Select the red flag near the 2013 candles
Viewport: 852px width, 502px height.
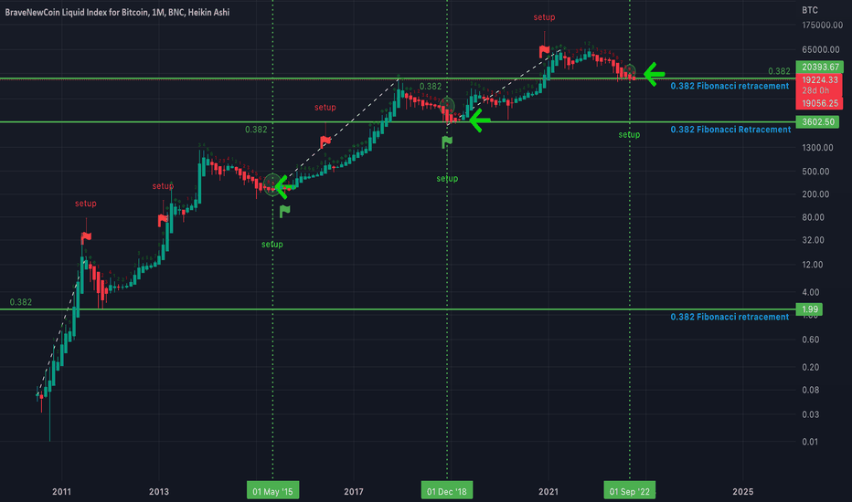click(x=163, y=220)
